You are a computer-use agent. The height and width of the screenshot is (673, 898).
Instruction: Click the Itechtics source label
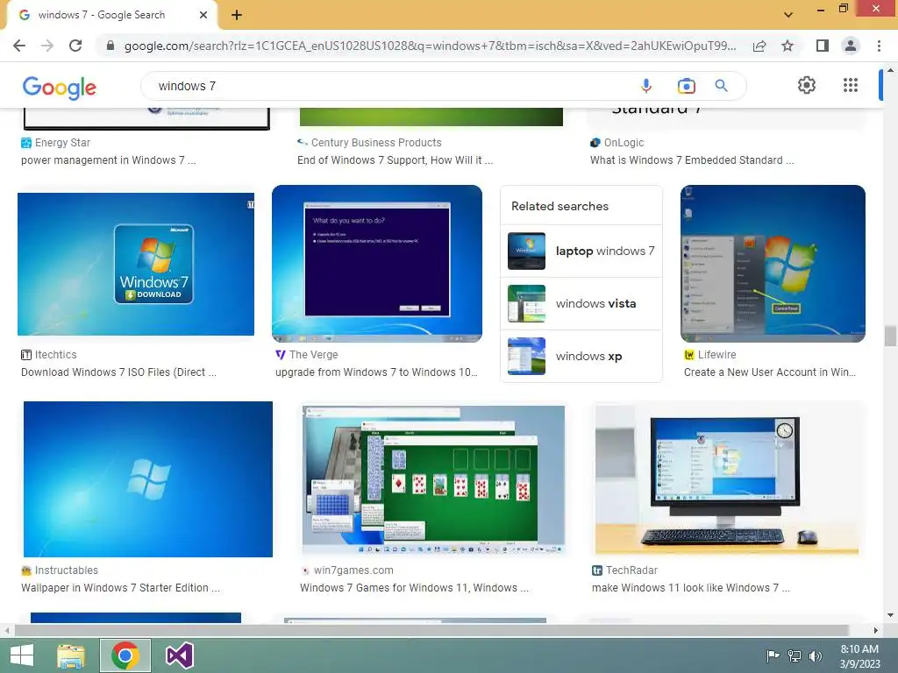pyautogui.click(x=55, y=355)
